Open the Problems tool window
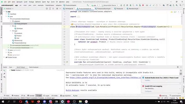 tap(15, 96)
